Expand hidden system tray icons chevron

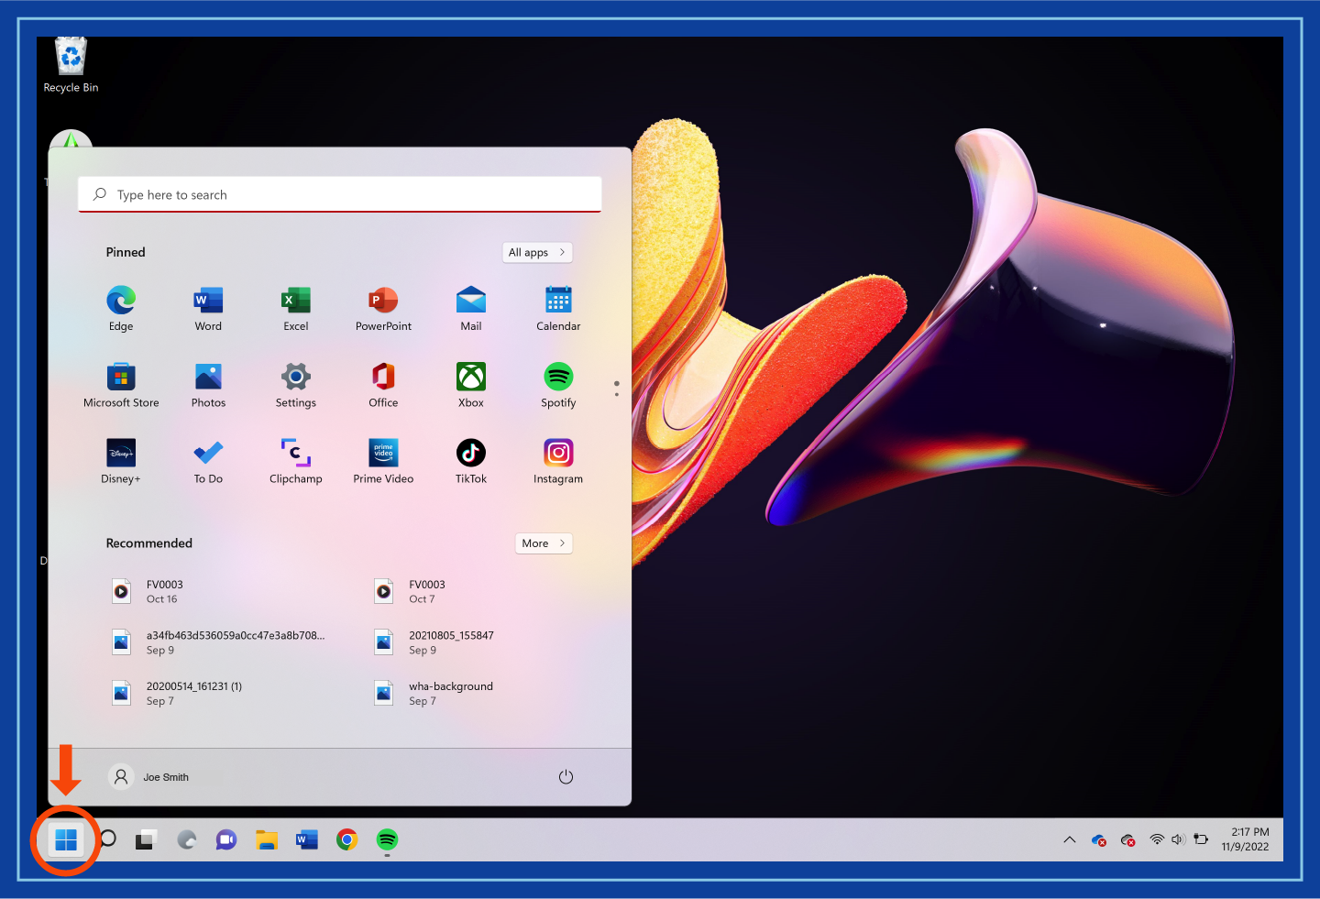[1069, 839]
